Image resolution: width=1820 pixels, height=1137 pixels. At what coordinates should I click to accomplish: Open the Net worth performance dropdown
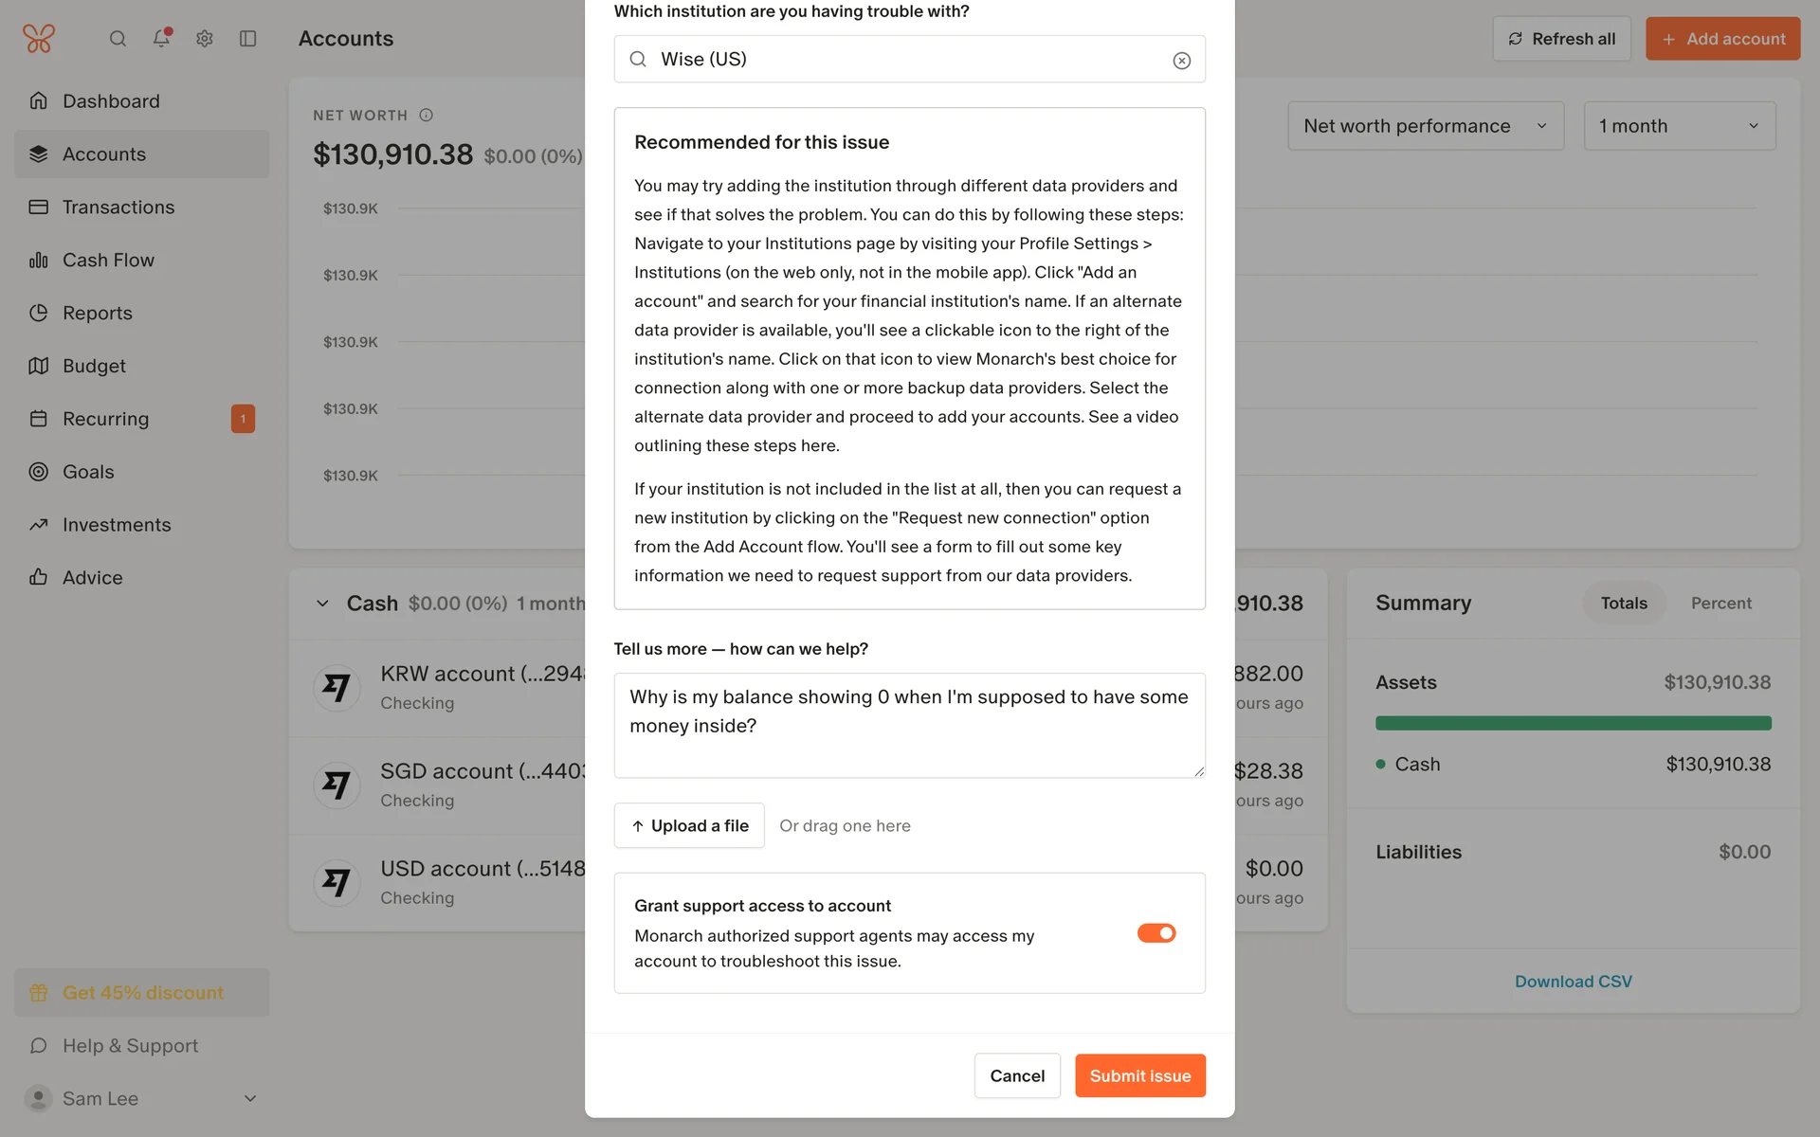[x=1425, y=126]
